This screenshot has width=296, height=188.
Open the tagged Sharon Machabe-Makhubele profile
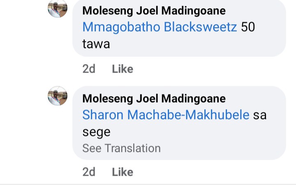[166, 115]
